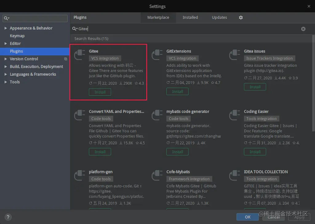Switch to the Installed plugins tab

190,18
